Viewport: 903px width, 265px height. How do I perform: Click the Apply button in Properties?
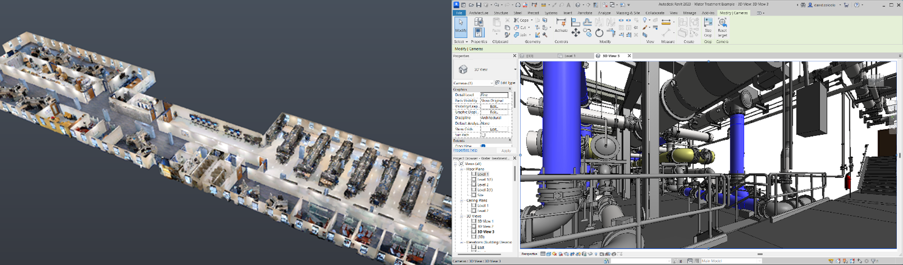point(506,151)
